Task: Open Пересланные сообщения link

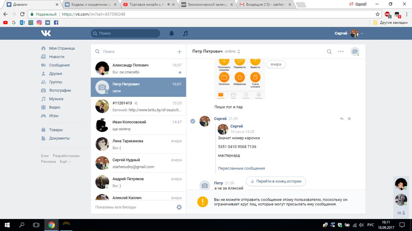Action: (241, 168)
